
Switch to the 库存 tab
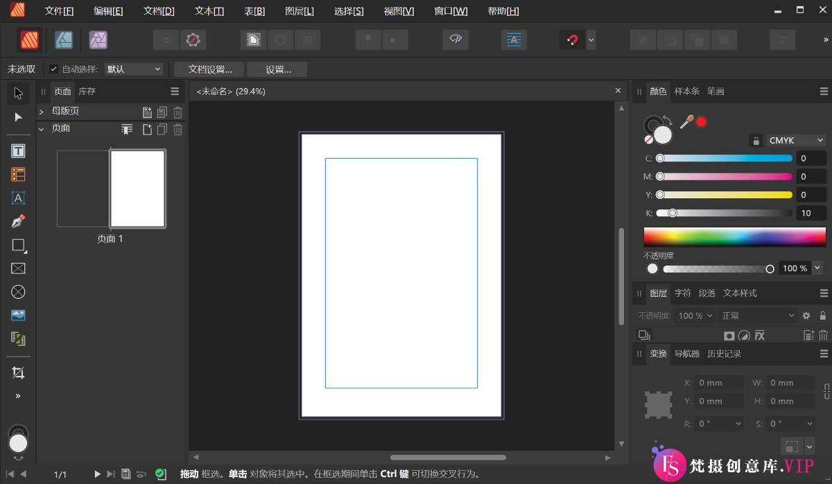87,92
